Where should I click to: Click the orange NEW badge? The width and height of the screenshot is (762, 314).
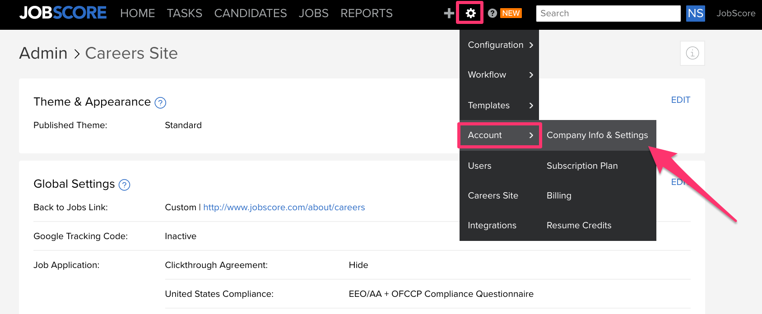point(511,13)
